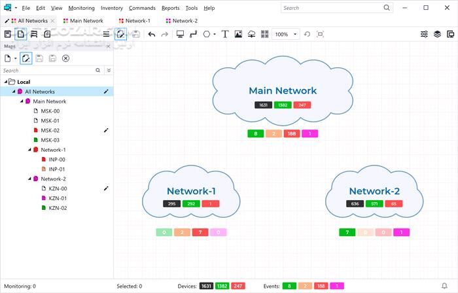Open the 100% zoom dropdown

pos(296,34)
